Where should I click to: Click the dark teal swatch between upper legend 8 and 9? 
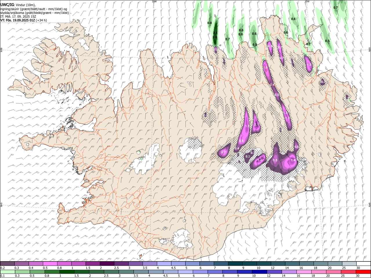click(235, 264)
